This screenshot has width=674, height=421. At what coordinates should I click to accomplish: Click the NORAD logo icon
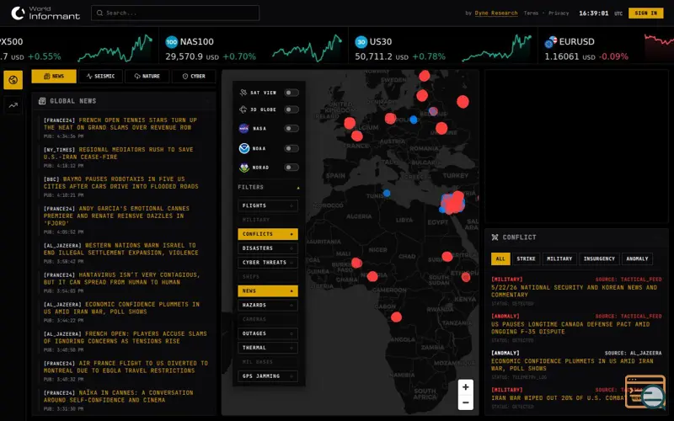244,168
